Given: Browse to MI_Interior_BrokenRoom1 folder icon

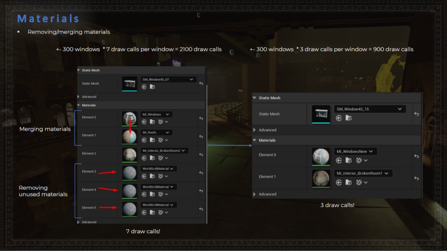Looking at the screenshot, I should pyautogui.click(x=349, y=183).
